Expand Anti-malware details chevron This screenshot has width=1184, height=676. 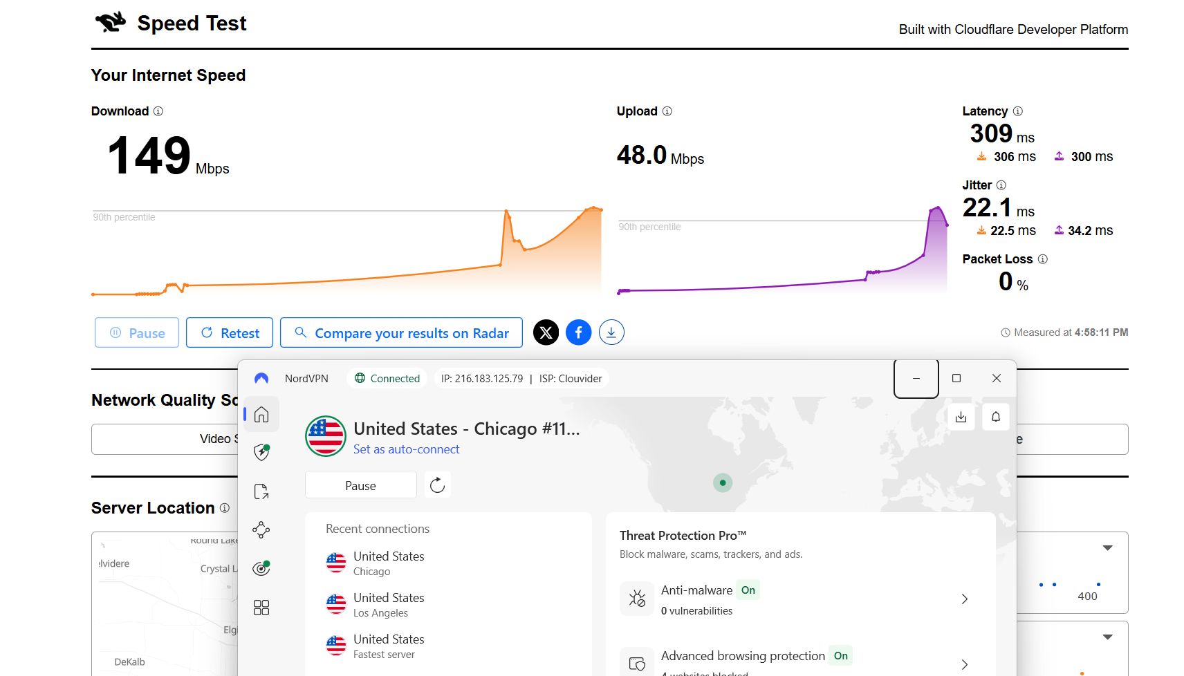tap(965, 599)
